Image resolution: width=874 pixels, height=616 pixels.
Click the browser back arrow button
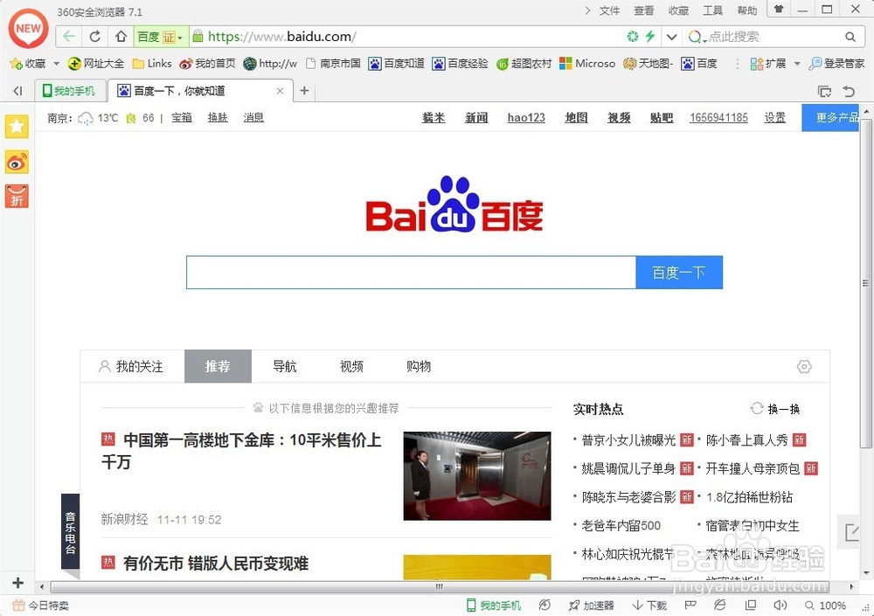coord(69,37)
